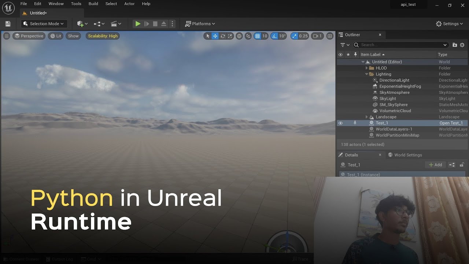This screenshot has height=264, width=469.
Task: Open the grid snap value 10 menu
Action: click(265, 36)
